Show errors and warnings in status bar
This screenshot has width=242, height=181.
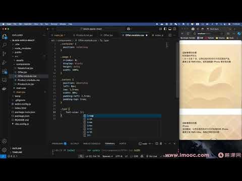pos(13,156)
